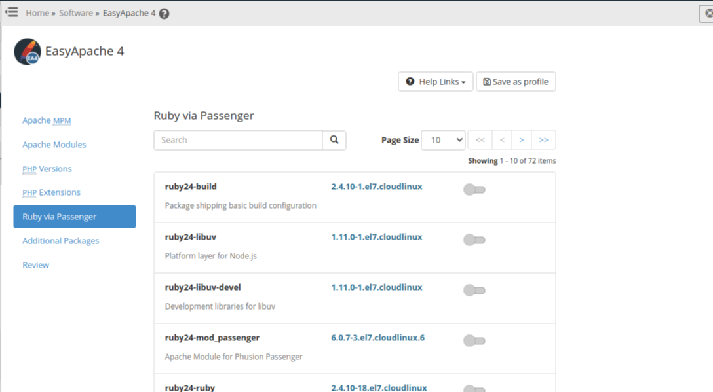Click the ruby24-build package name
This screenshot has width=713, height=392.
(191, 187)
